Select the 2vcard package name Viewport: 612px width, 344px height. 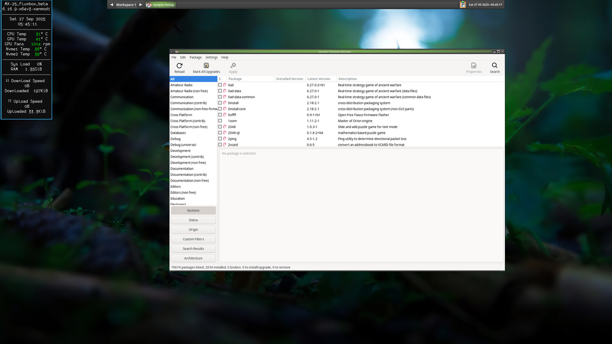click(233, 145)
